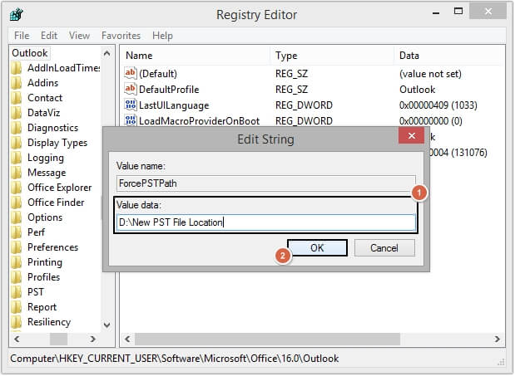The width and height of the screenshot is (515, 376).
Task: Click tree pane scroll up arrow
Action: [x=107, y=53]
